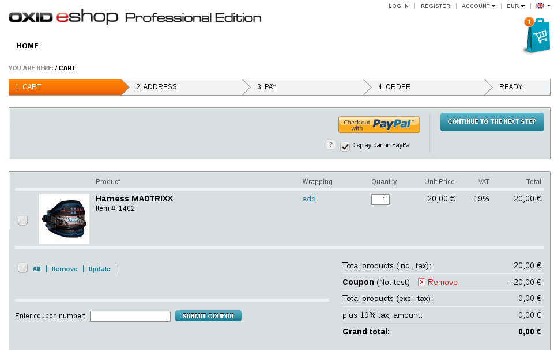This screenshot has height=350, width=554.
Task: Click the add wrapping link
Action: (309, 199)
